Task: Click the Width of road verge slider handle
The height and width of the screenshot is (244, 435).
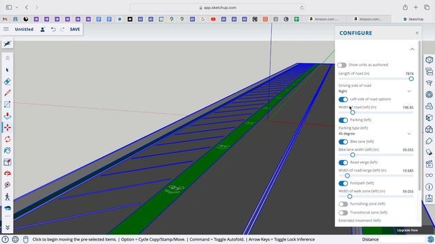Action: click(x=347, y=176)
